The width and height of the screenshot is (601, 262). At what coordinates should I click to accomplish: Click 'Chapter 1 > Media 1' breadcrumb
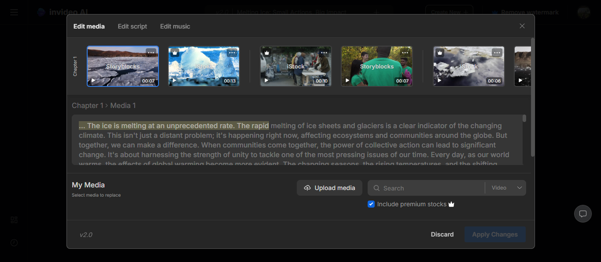click(x=104, y=105)
